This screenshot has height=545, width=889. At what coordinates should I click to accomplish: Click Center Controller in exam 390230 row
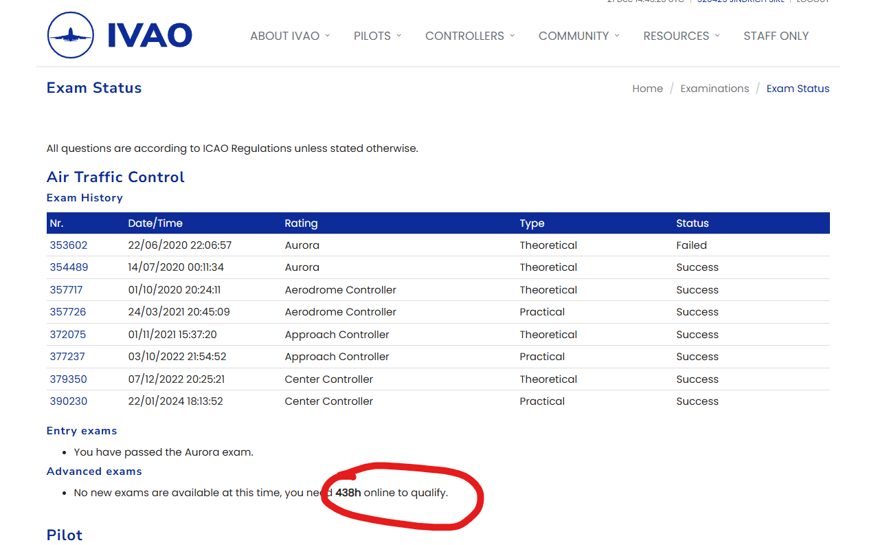pyautogui.click(x=328, y=401)
